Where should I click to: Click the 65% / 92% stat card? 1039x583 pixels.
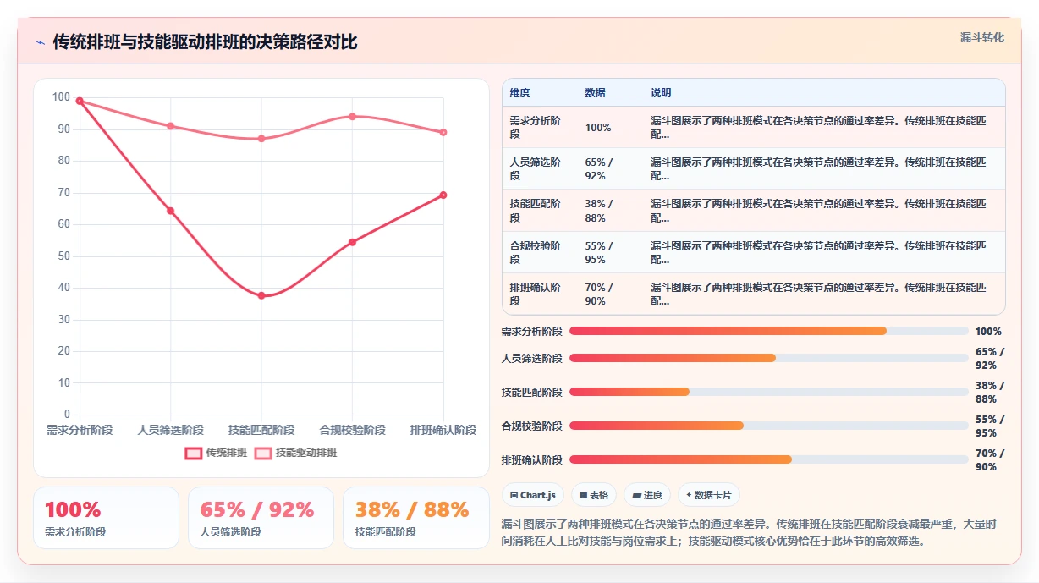(x=261, y=518)
